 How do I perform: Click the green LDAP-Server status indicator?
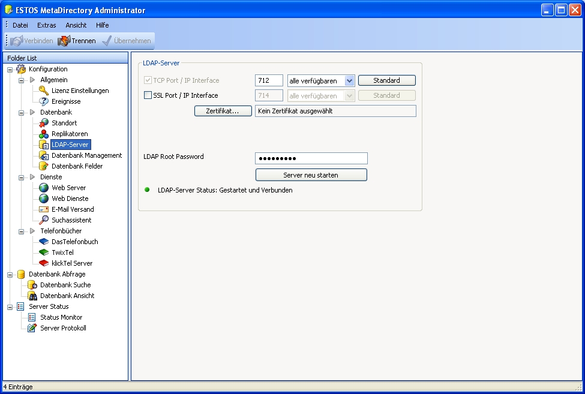(147, 190)
